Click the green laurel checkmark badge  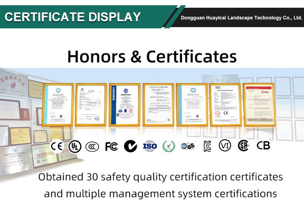click(x=169, y=146)
